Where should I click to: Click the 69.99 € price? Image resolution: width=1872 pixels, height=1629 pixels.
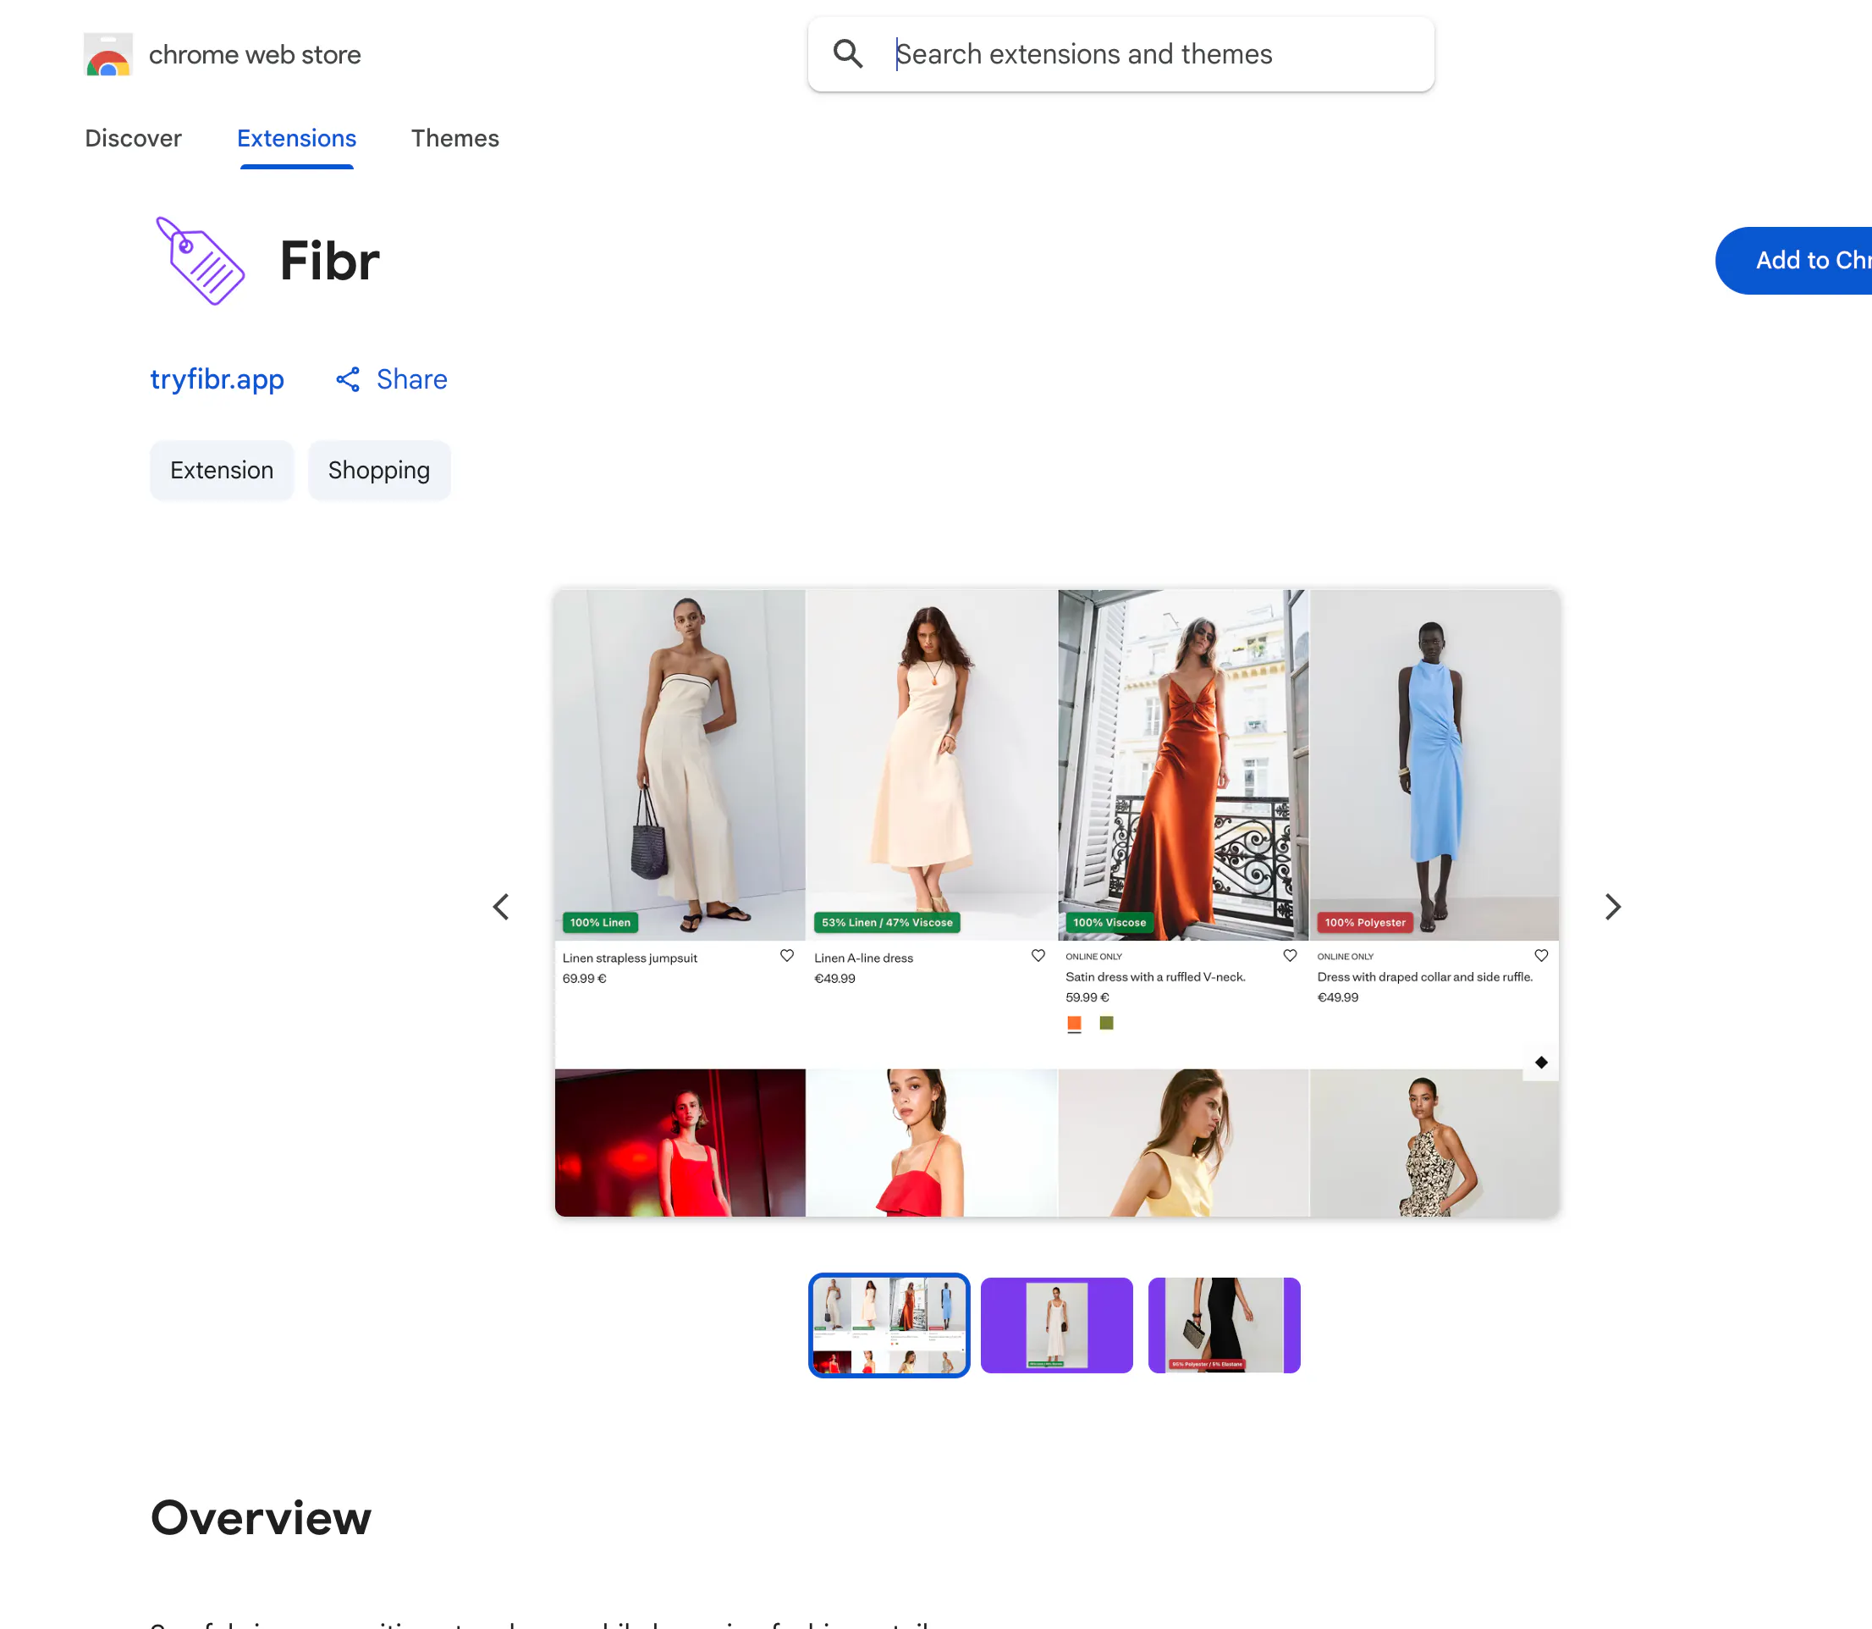584,979
